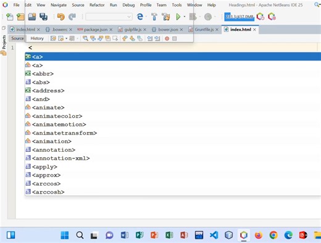
Task: Click the New File toolbar icon
Action: 10,17
